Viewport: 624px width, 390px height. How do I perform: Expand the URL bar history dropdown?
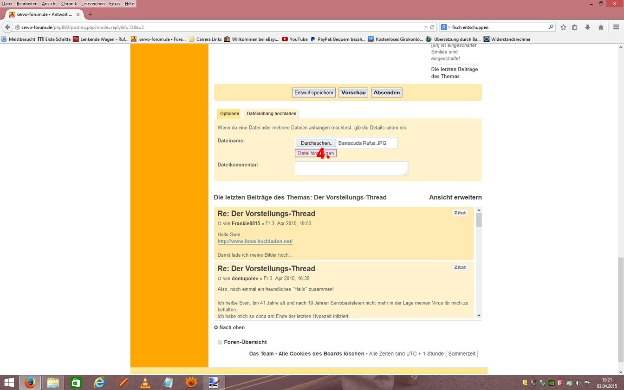pyautogui.click(x=426, y=27)
